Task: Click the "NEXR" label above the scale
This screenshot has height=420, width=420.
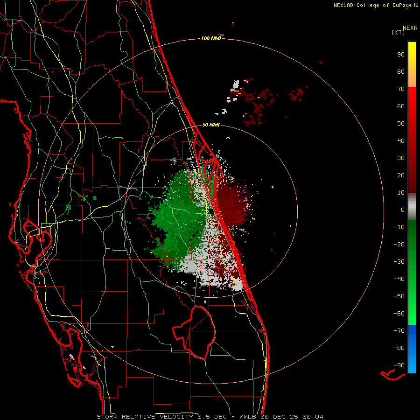Action: point(410,28)
